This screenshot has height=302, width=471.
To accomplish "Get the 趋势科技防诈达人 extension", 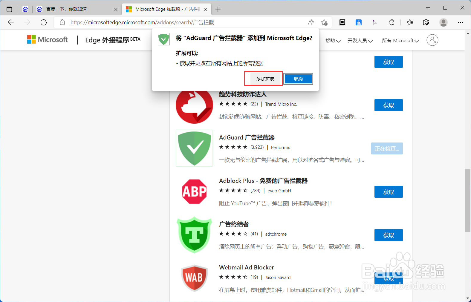I will (389, 105).
